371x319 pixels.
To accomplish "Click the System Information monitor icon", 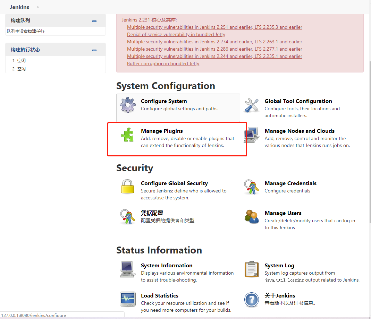I will point(127,269).
